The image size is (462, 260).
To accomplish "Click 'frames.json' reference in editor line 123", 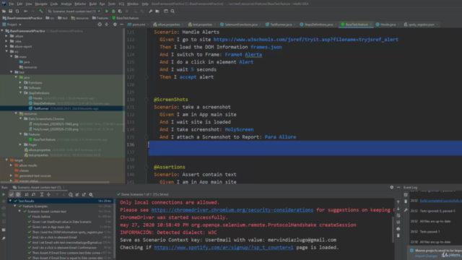I will 266,47.
